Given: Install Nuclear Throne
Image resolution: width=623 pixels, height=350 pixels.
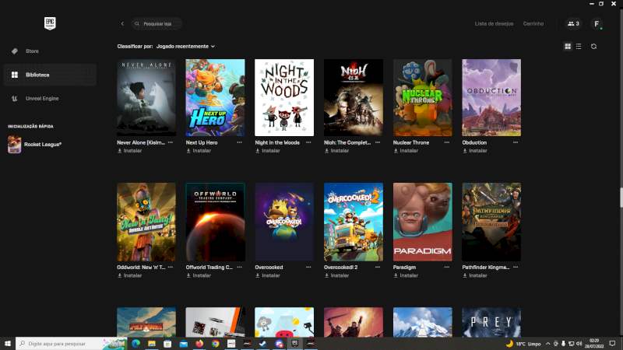Looking at the screenshot, I should 407,151.
